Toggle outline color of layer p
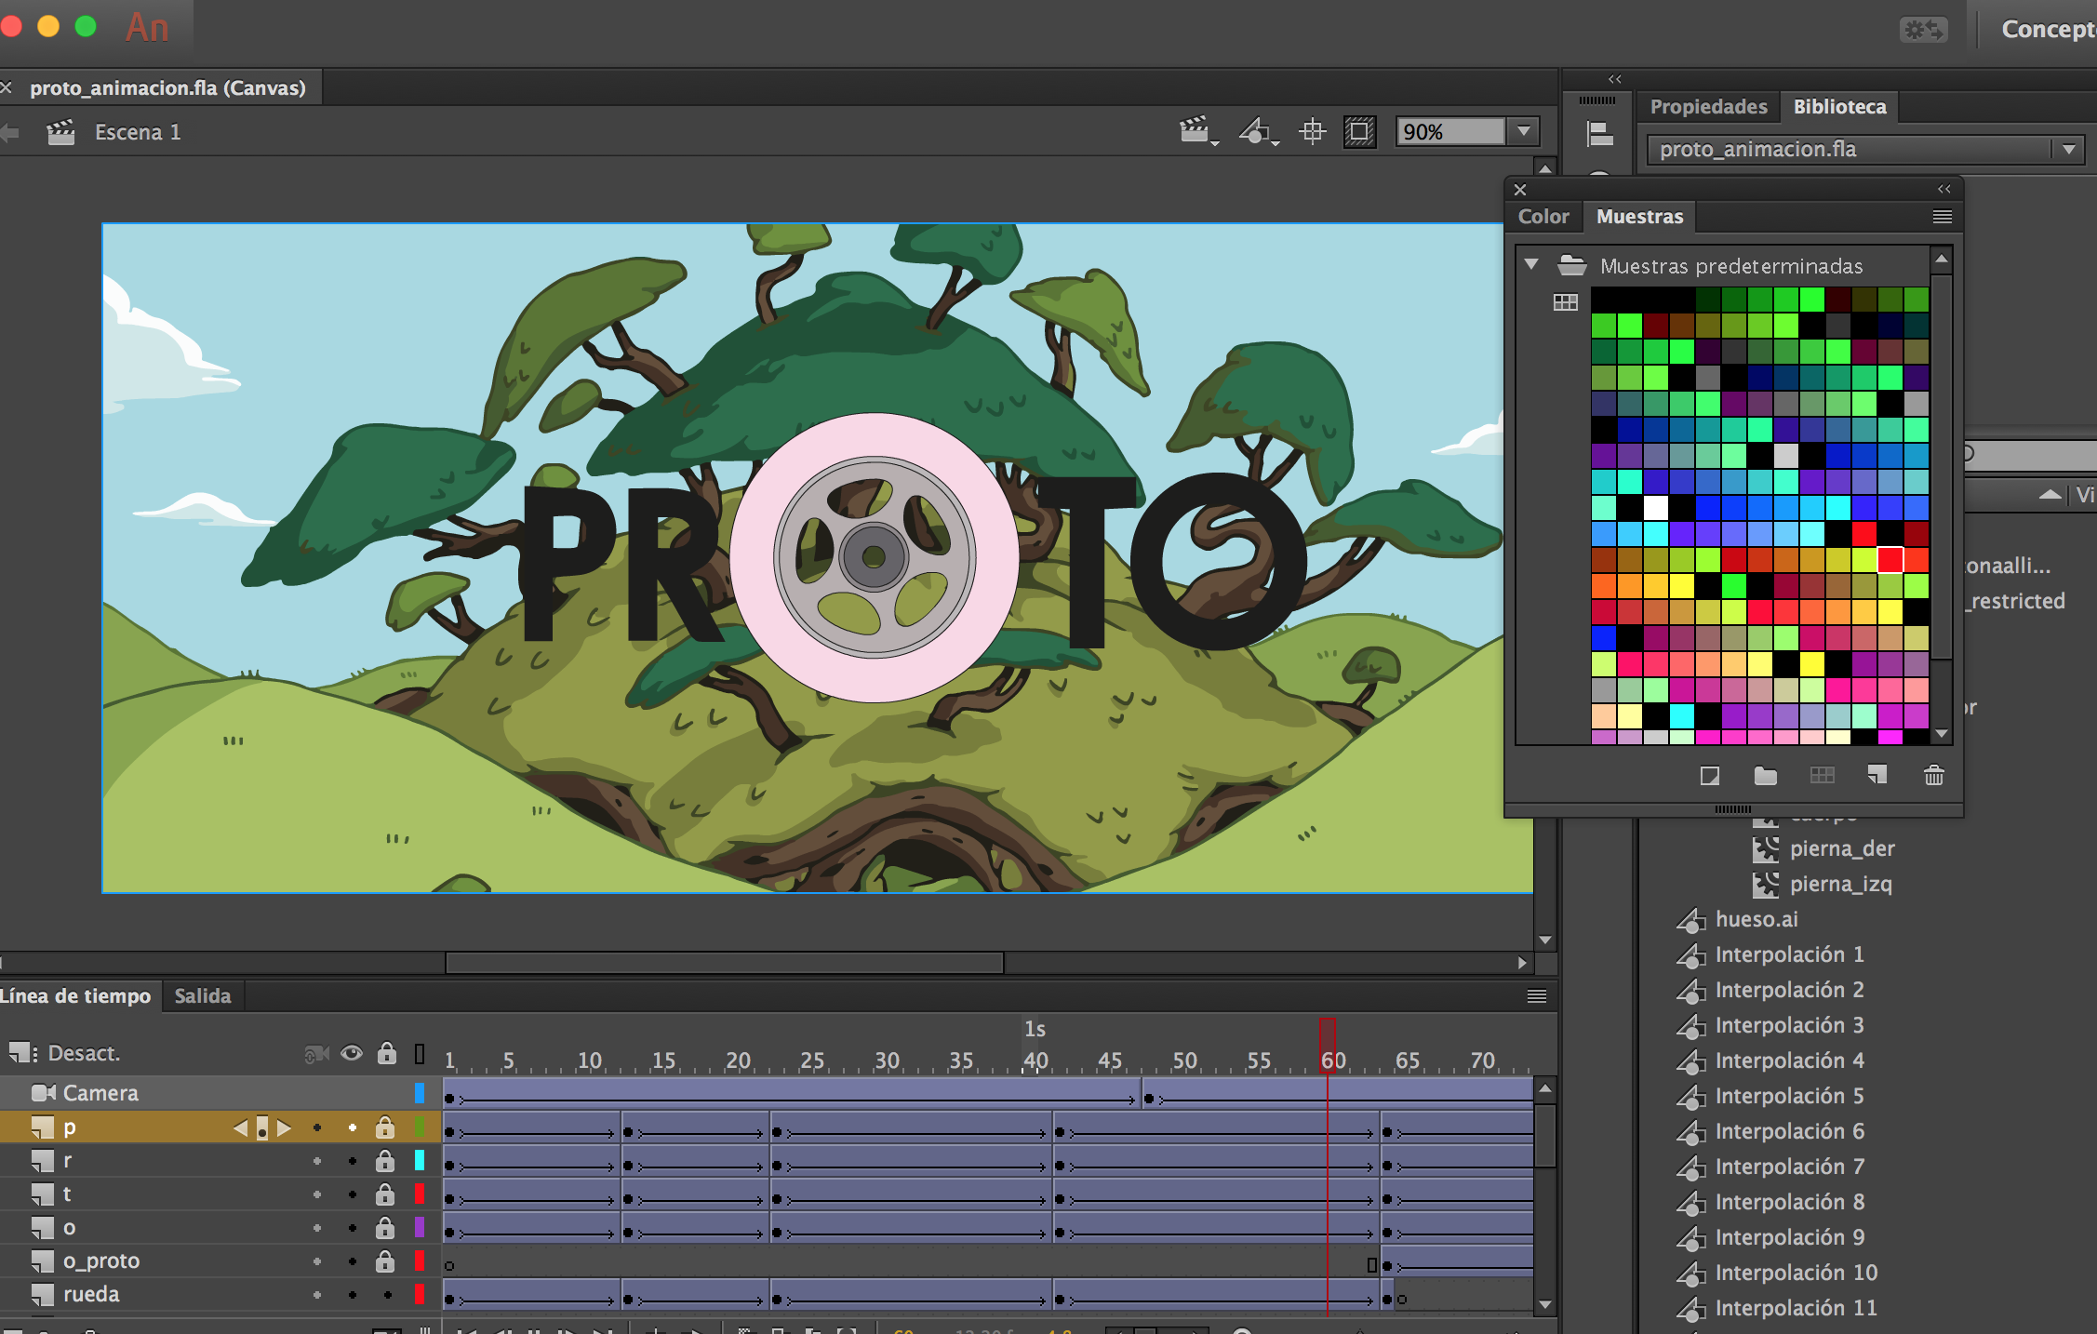Image resolution: width=2097 pixels, height=1334 pixels. (x=420, y=1127)
